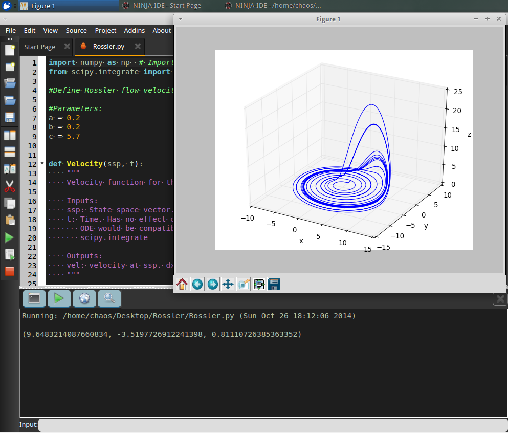The image size is (508, 434).
Task: Click the 'Running: /home/chaos/Desktop/Rossler/Rossler.py' output line
Action: [x=189, y=316]
